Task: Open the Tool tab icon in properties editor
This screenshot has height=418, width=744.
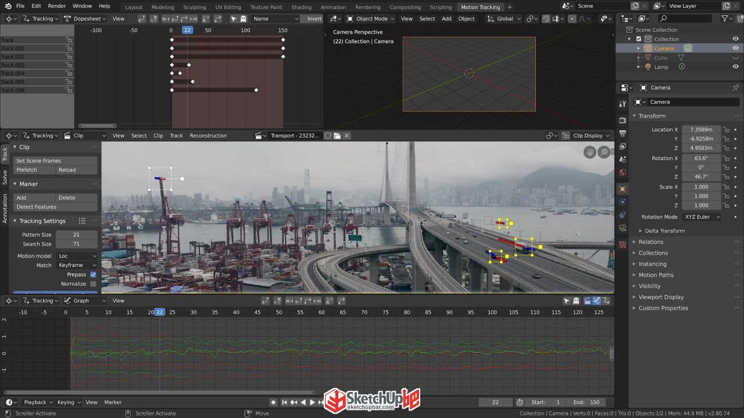Action: coord(623,103)
